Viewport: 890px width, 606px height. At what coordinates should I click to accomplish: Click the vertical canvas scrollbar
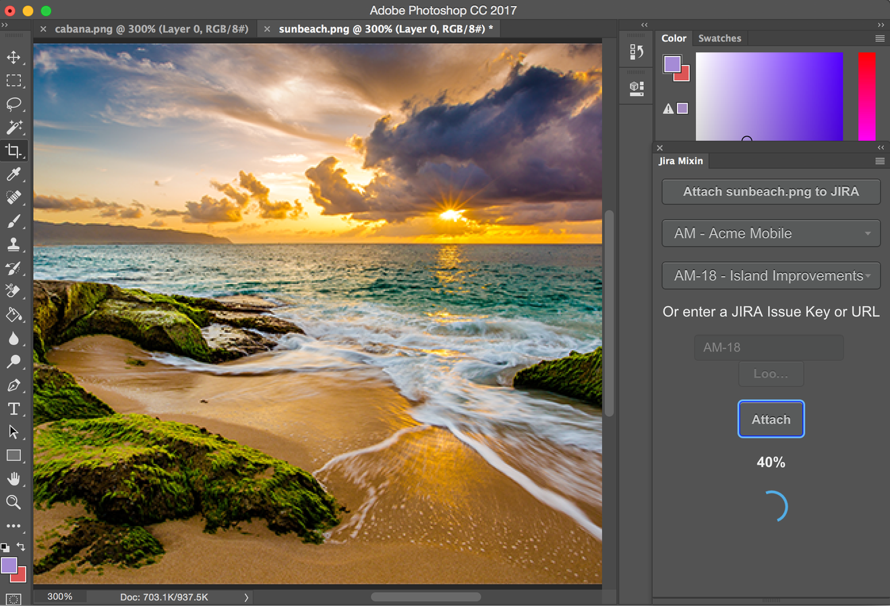610,313
